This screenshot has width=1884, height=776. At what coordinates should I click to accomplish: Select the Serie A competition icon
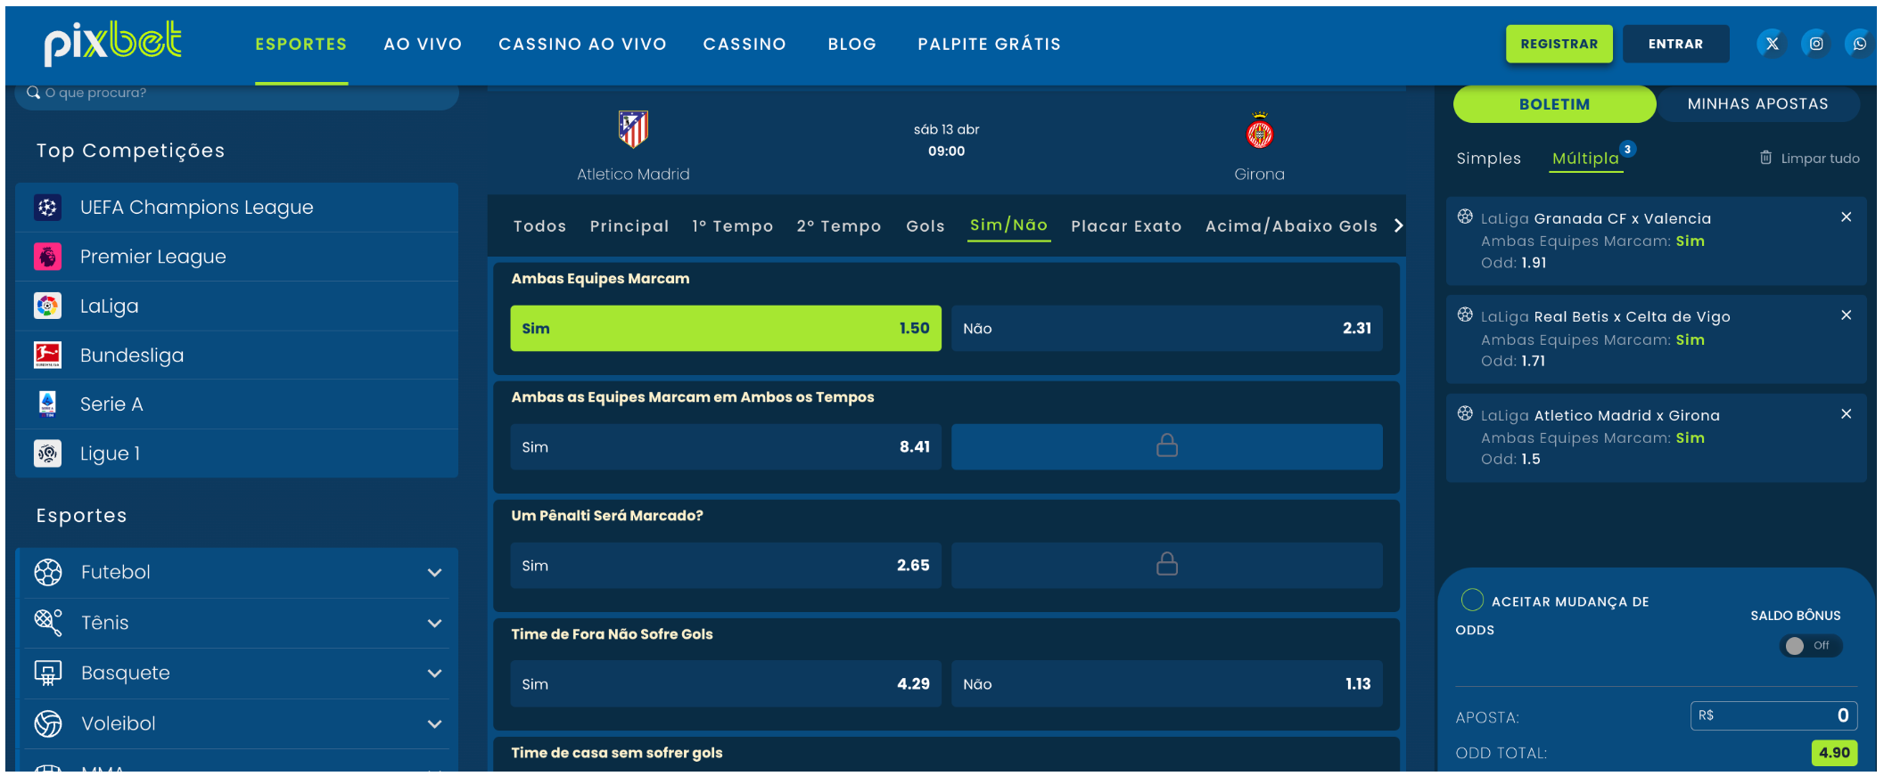(48, 404)
